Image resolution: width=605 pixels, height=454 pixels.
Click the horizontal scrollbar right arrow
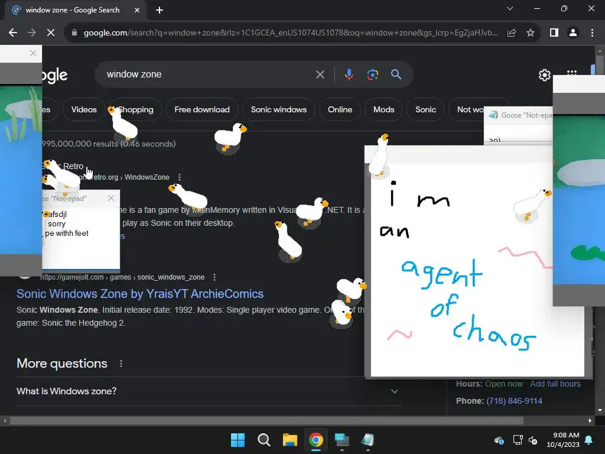point(590,420)
